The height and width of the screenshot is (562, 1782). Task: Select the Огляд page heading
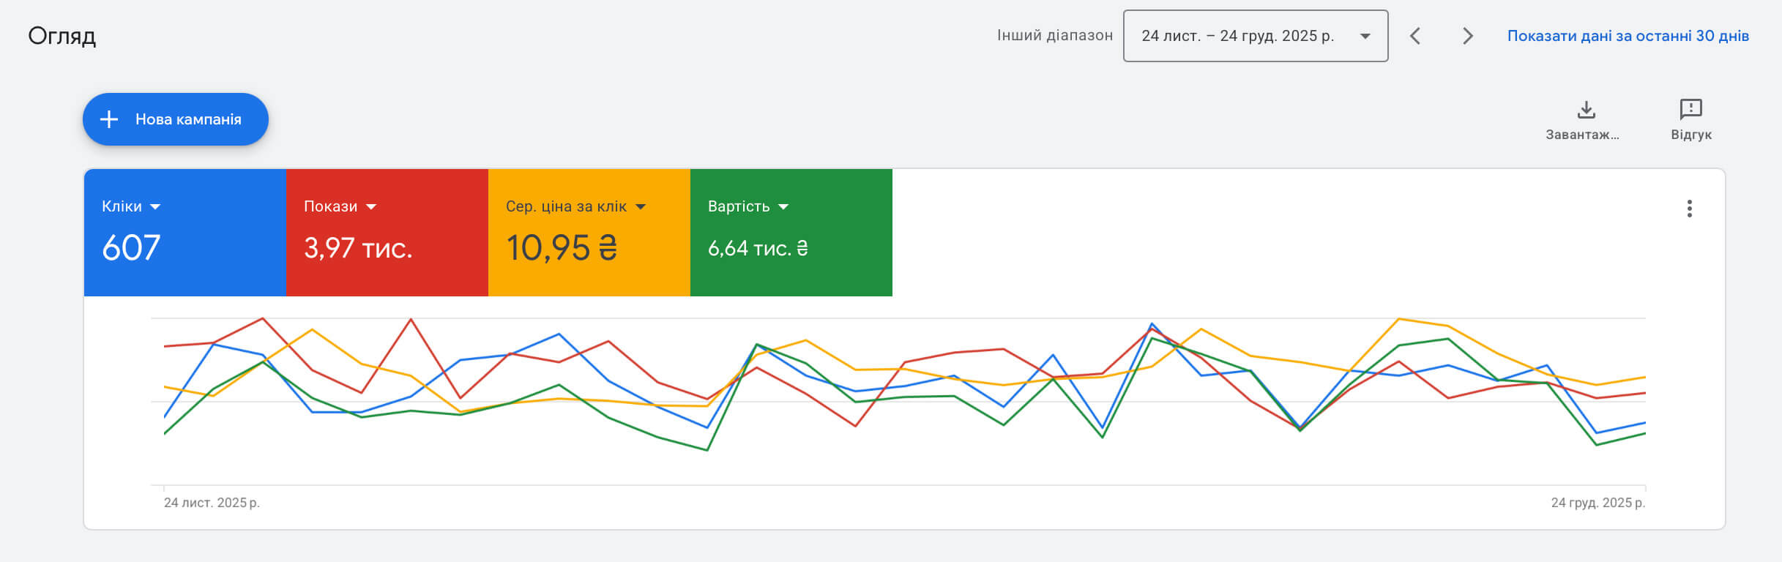click(x=62, y=36)
